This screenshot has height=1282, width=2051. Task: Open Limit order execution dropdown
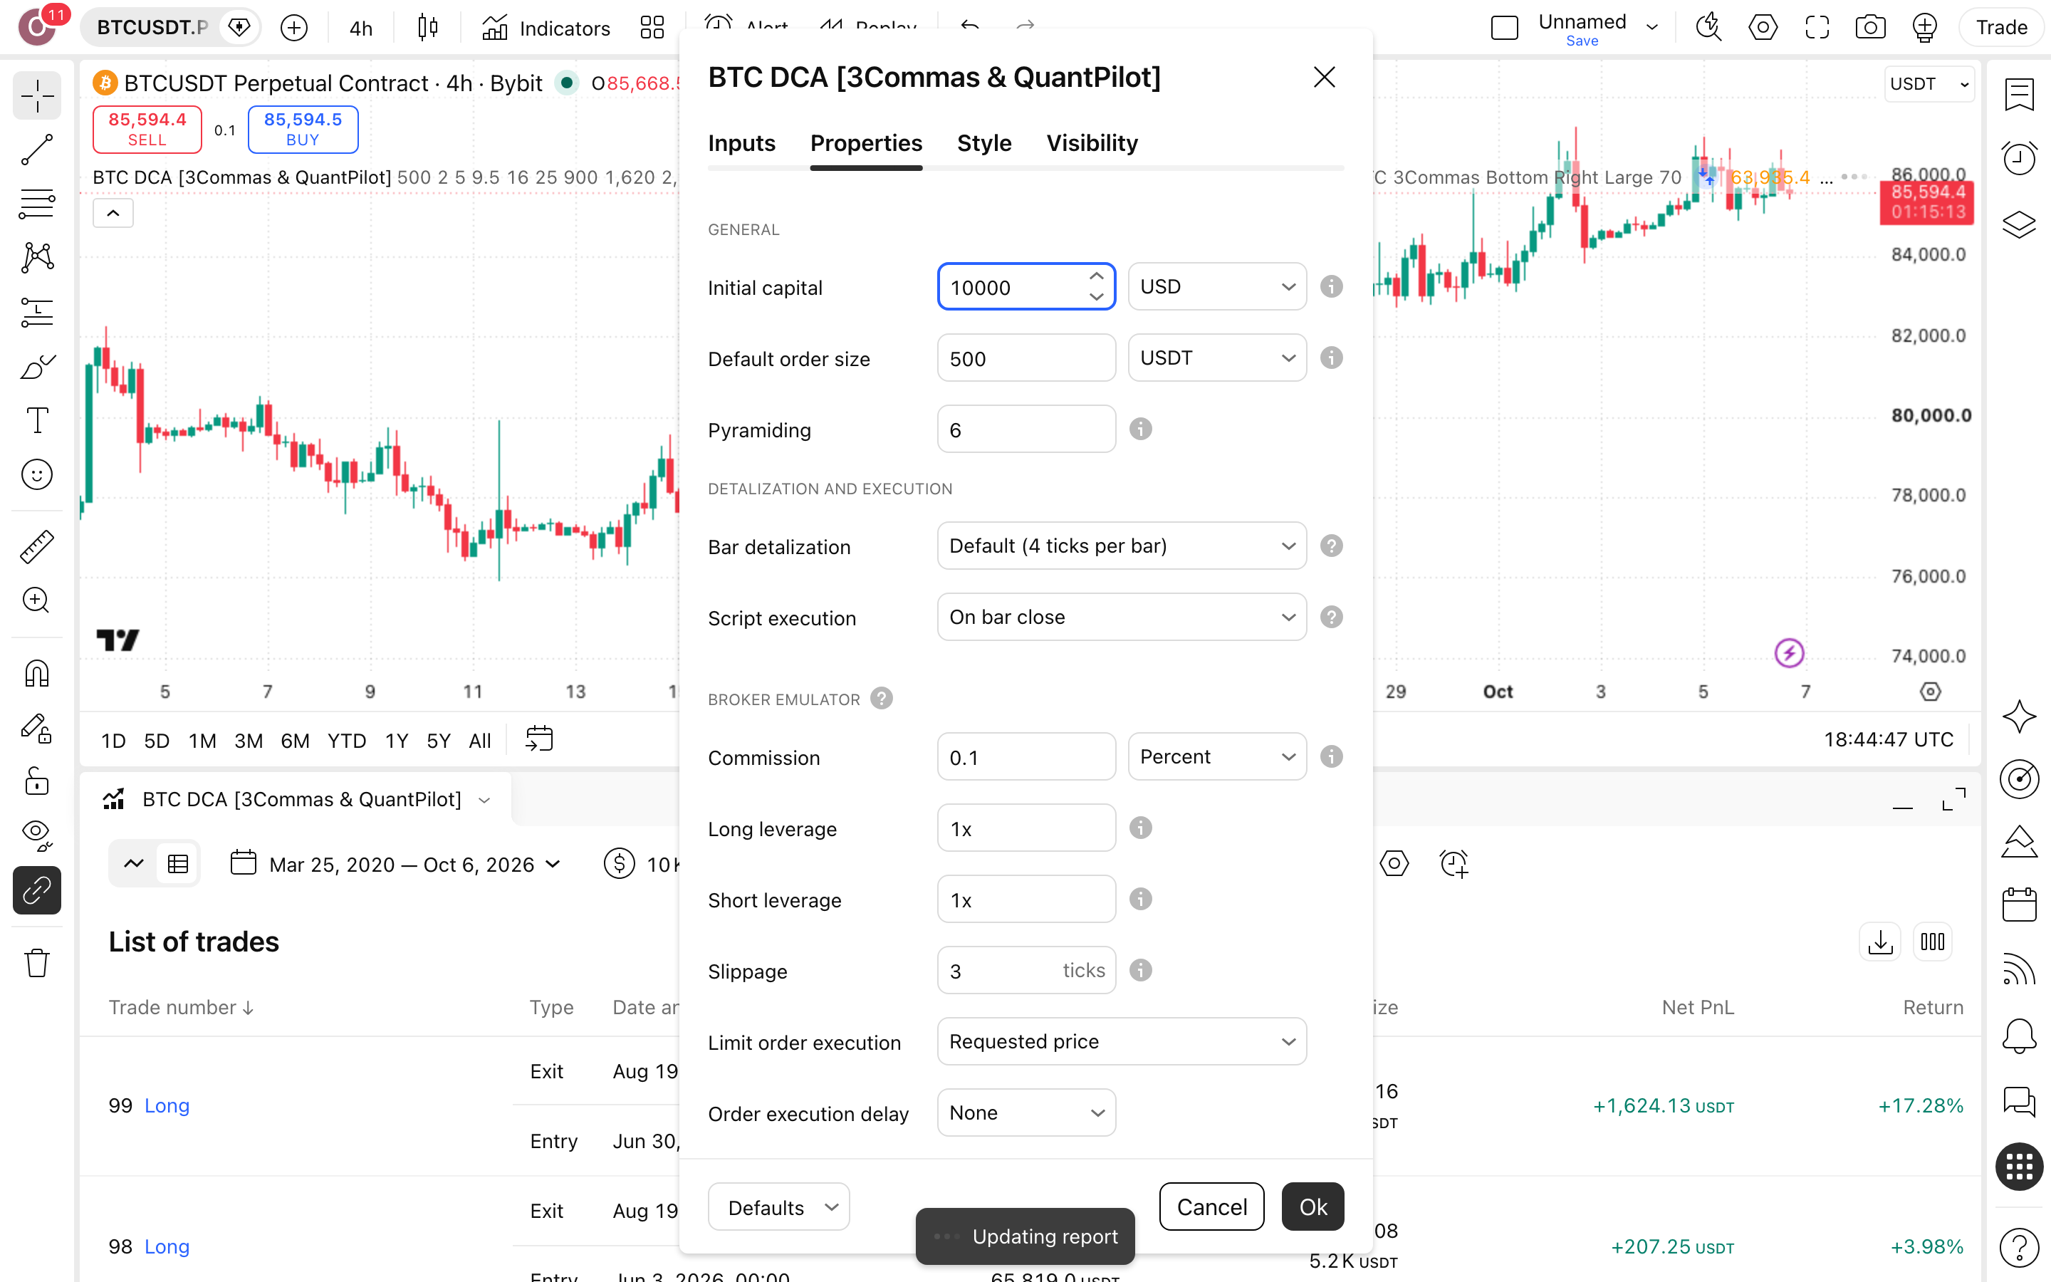click(1121, 1041)
